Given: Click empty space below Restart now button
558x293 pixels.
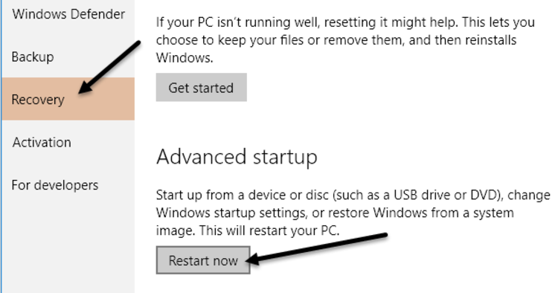Looking at the screenshot, I should [203, 284].
